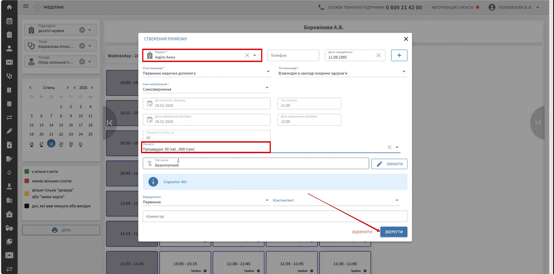
Task: Open the hamburger menu
Action: 26,6
